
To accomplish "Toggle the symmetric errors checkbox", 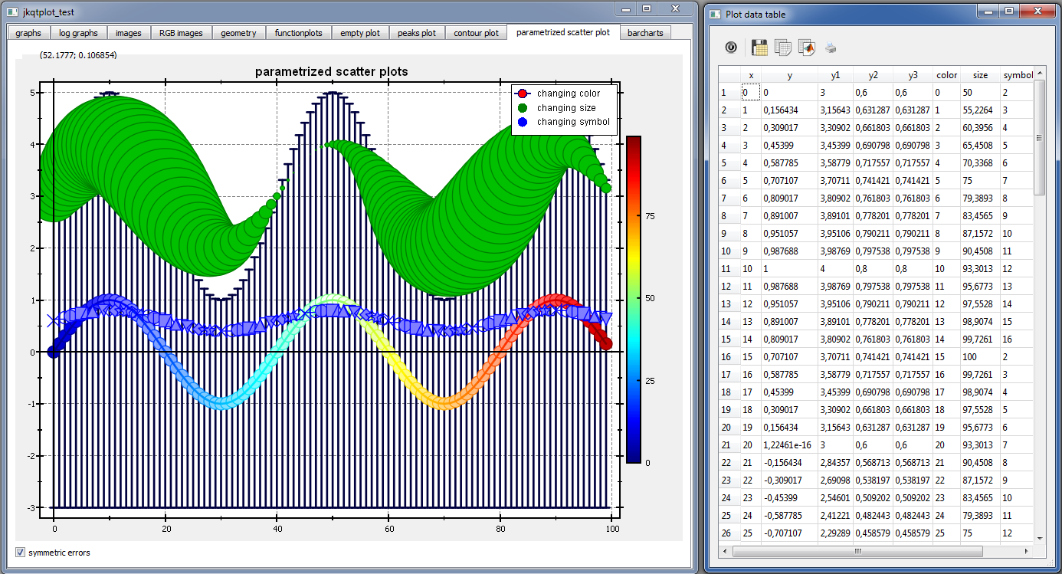I will 21,553.
